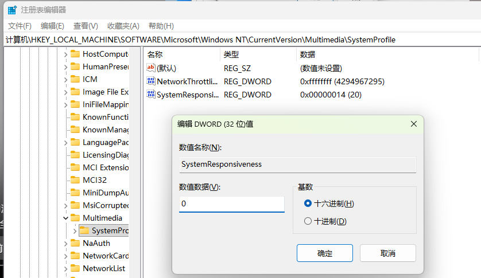Expand the IniFileMappin tree node
The width and height of the screenshot is (481, 278).
[65, 105]
